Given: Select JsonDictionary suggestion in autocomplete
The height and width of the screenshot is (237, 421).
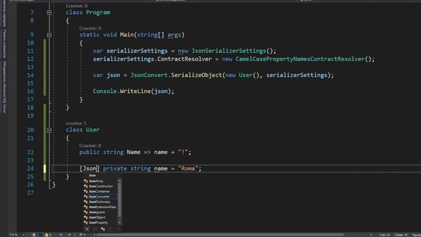Looking at the screenshot, I should coord(99,202).
